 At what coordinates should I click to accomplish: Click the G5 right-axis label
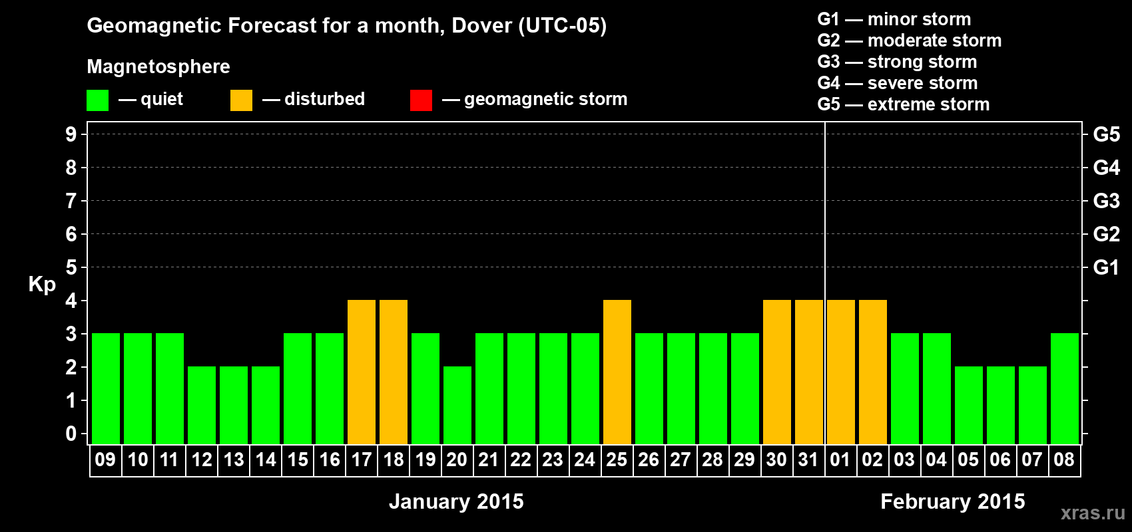[x=1106, y=134]
